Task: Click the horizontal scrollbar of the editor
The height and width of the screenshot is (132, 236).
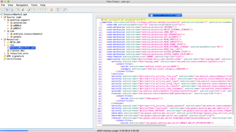Action: point(134,125)
